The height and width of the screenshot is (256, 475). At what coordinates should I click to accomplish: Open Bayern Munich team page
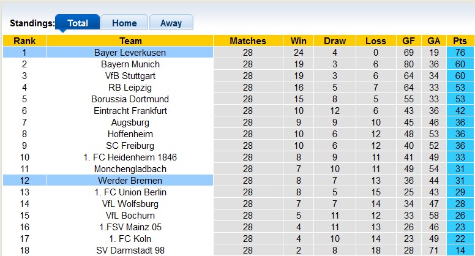click(x=130, y=64)
